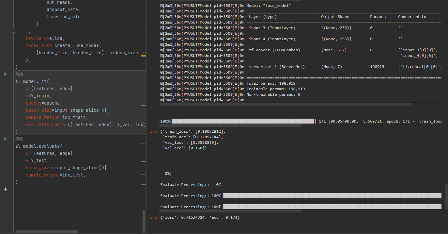Image resolution: width=448 pixels, height=234 pixels.
Task: Click 'input_3 (InputLayer)' row
Action: [x=272, y=28]
